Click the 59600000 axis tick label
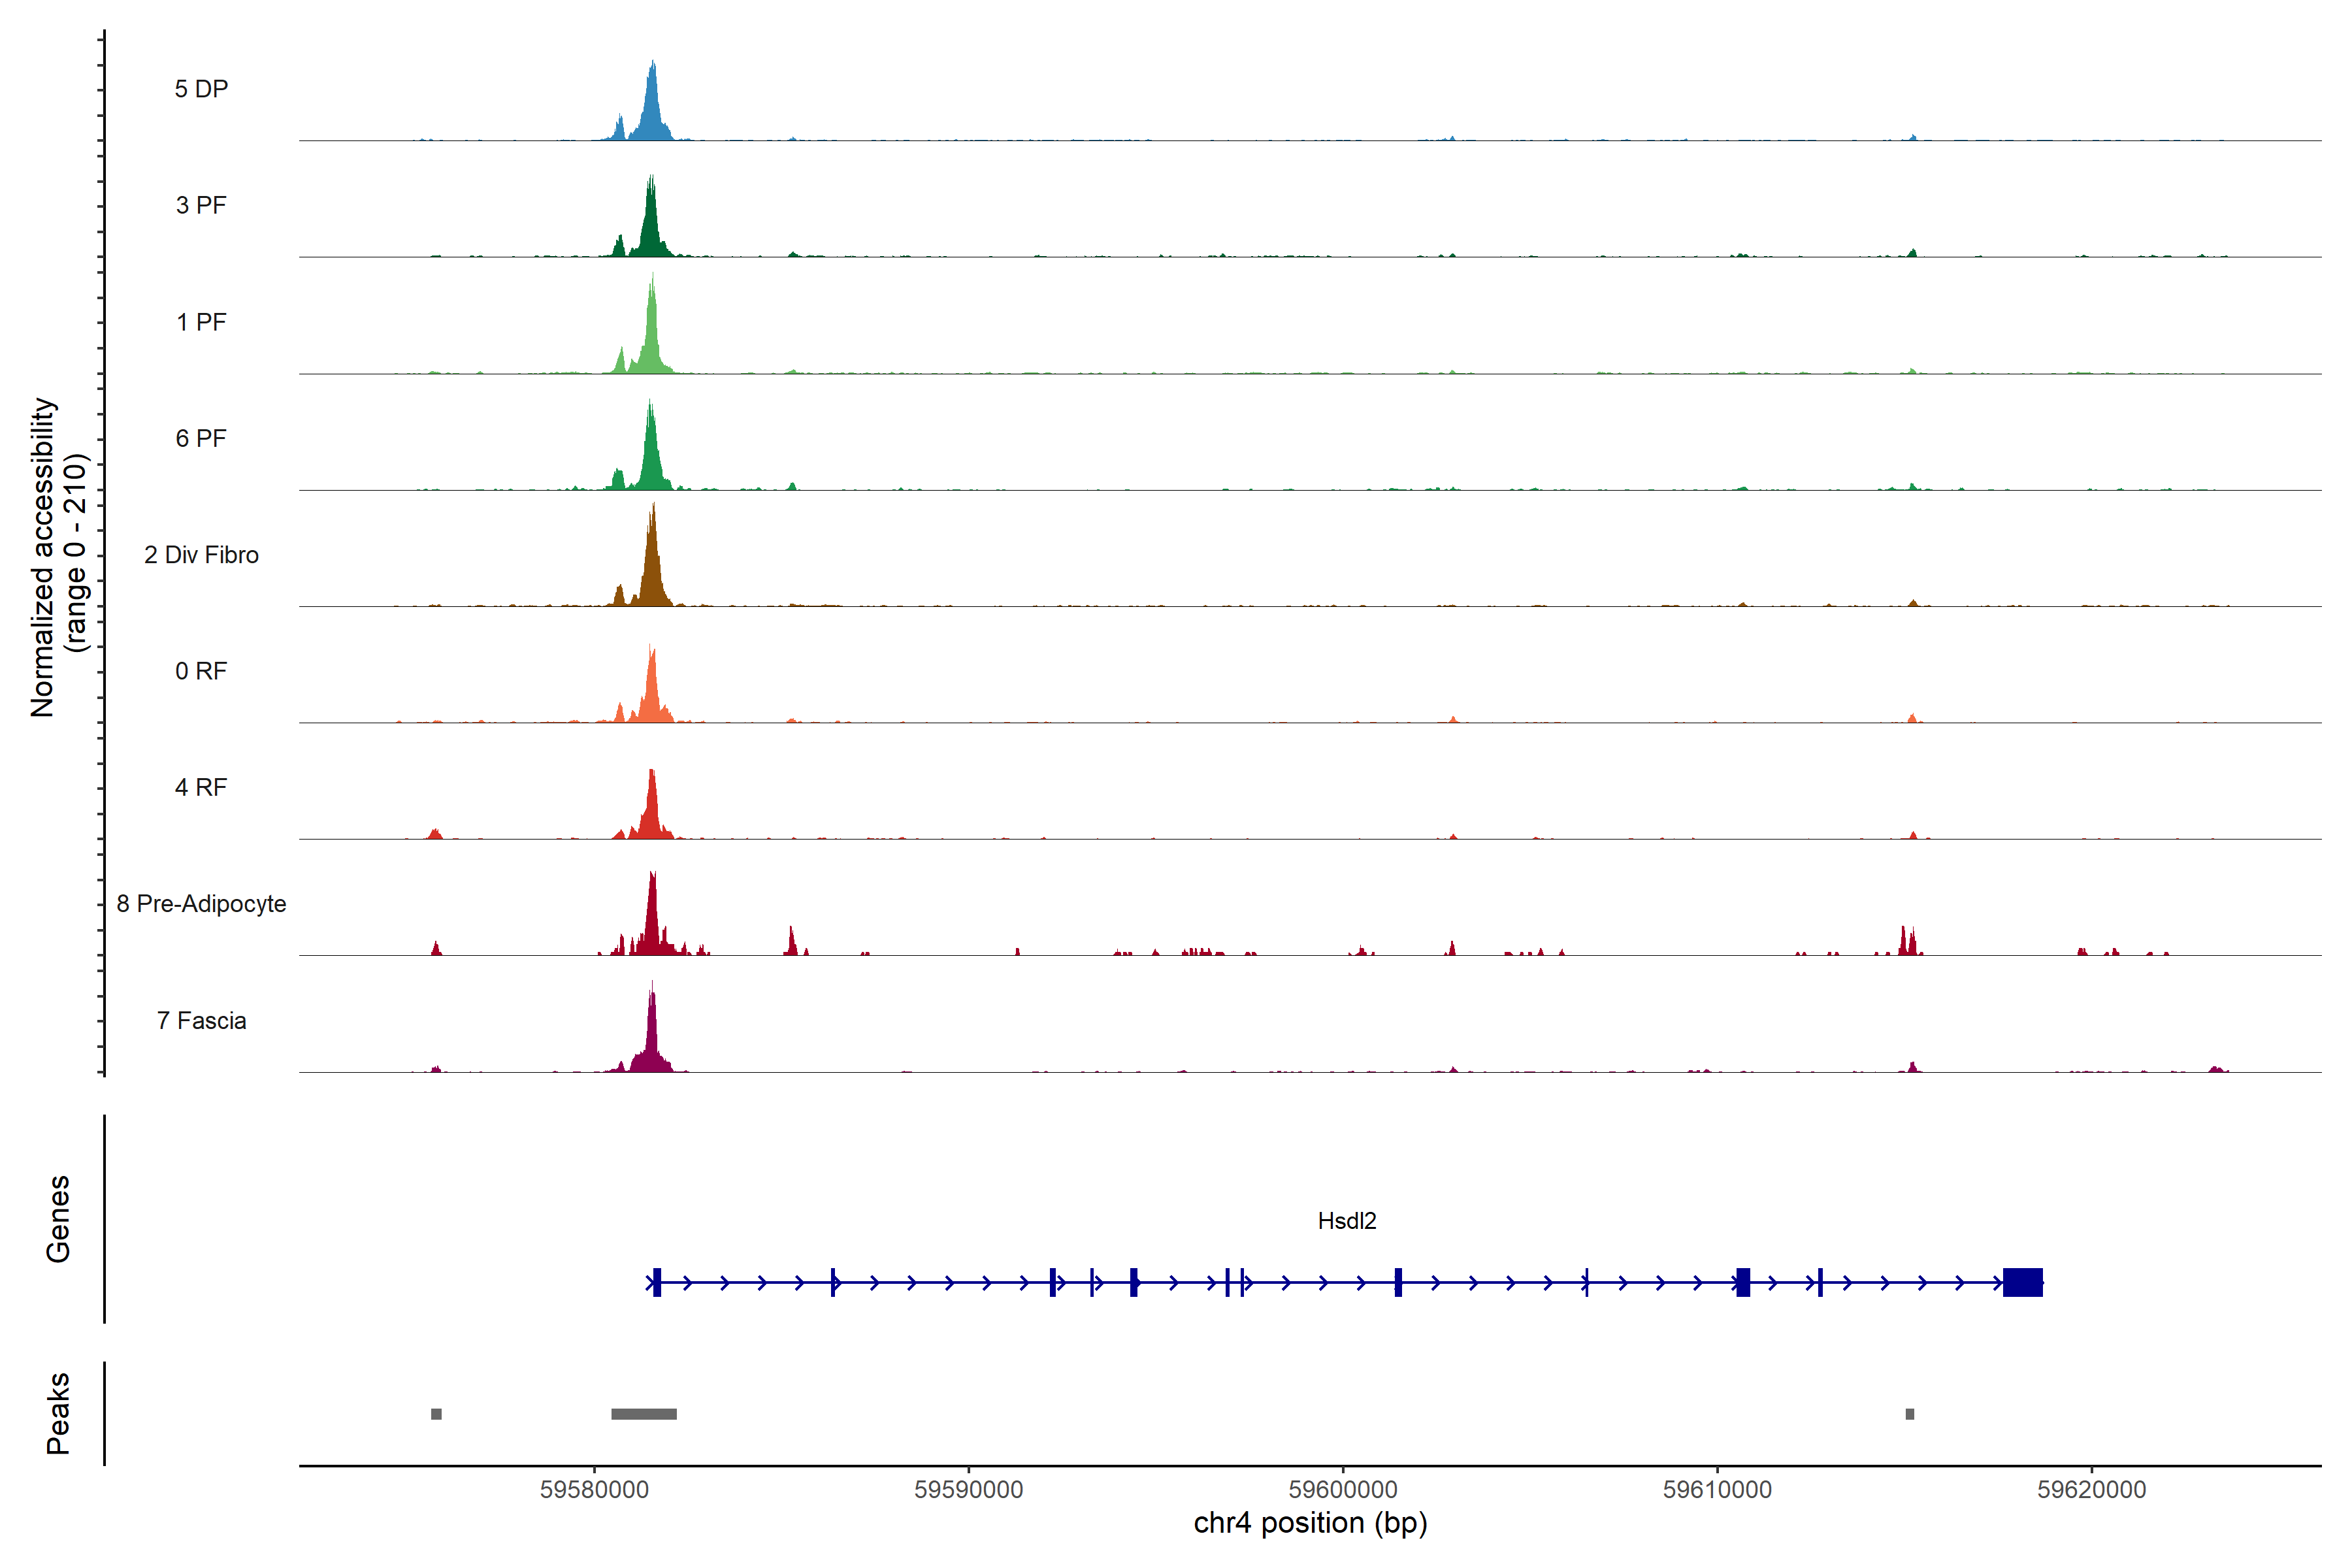Viewport: 2352px width, 1568px height. 1343,1490
